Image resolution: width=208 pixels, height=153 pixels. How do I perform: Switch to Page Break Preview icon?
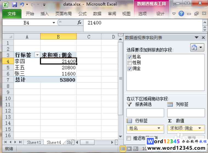coord(136,149)
